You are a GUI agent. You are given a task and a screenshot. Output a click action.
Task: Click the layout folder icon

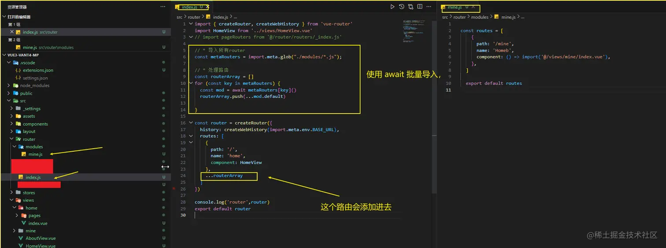[x=18, y=131]
